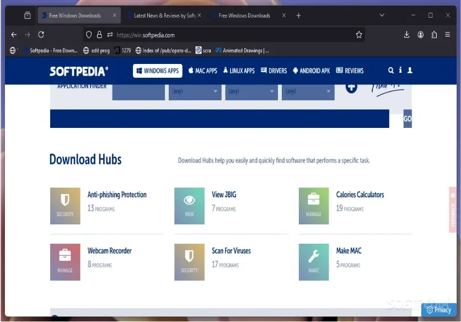Click the Softpedia search magnifier icon
This screenshot has height=322, width=461.
[x=391, y=70]
